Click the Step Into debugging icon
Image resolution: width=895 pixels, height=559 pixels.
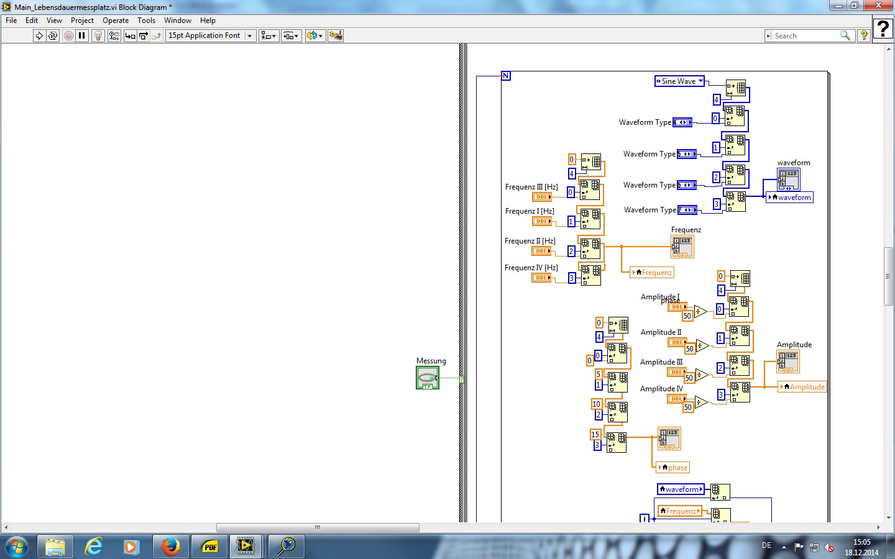click(130, 36)
